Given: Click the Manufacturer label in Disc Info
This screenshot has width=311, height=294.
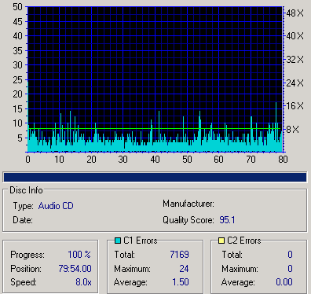Looking at the screenshot, I should (188, 204).
